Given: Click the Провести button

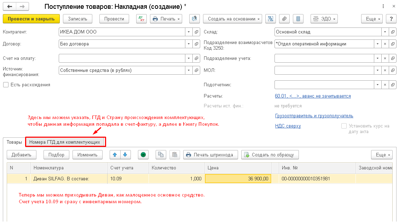Looking at the screenshot, I should 114,19.
